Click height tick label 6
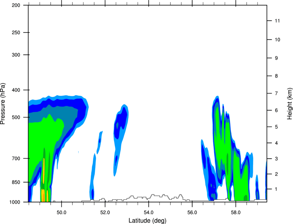 coord(276,110)
